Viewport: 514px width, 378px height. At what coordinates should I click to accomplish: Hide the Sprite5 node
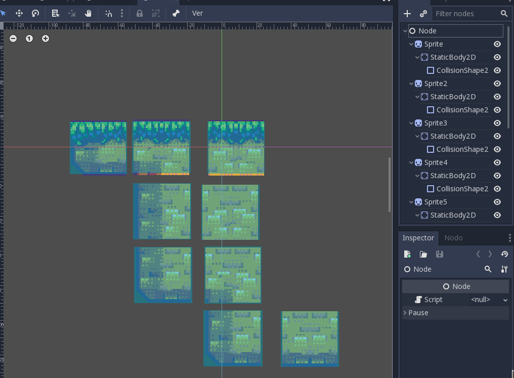(497, 202)
